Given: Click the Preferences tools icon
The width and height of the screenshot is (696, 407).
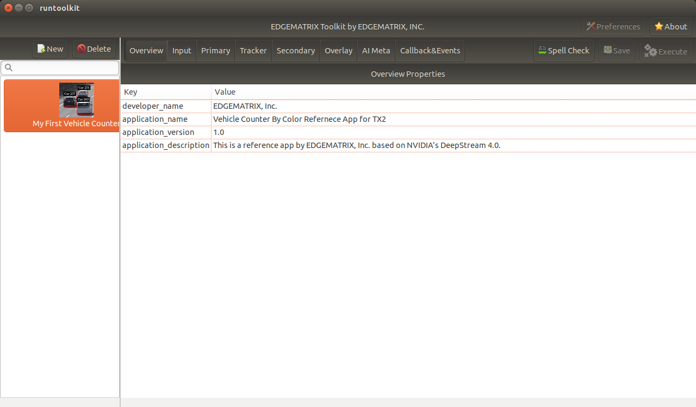Looking at the screenshot, I should click(591, 27).
